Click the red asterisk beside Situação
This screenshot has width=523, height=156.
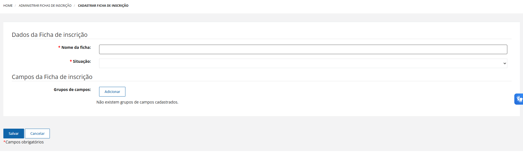coord(71,61)
